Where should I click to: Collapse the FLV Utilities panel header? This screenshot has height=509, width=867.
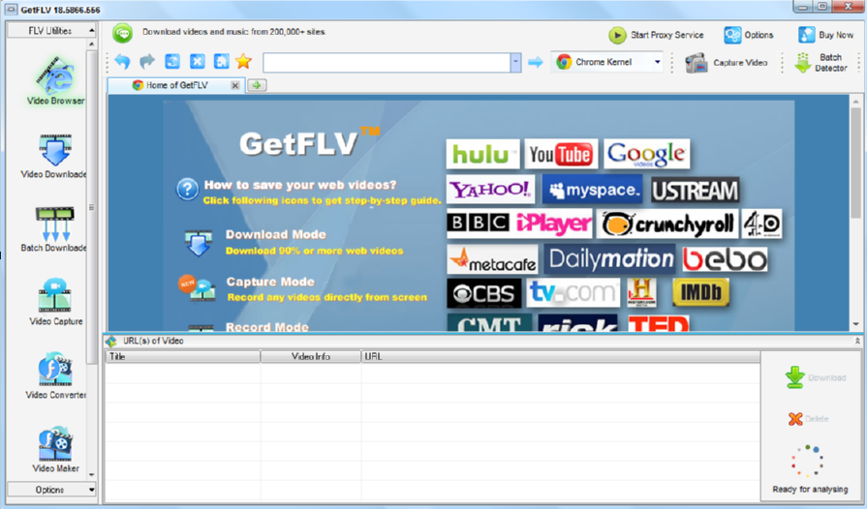pos(51,30)
